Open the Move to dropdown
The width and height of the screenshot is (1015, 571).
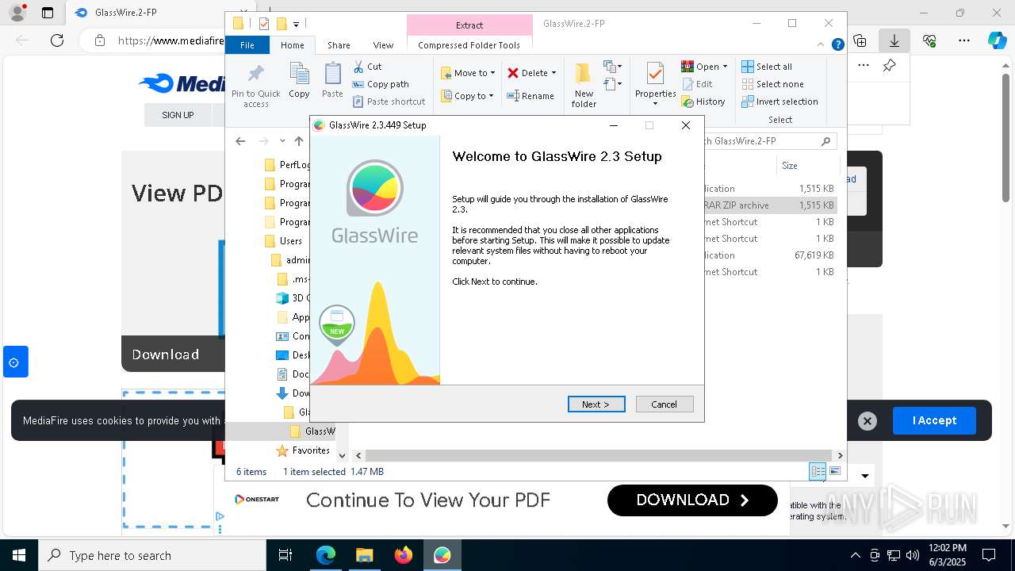coord(468,73)
